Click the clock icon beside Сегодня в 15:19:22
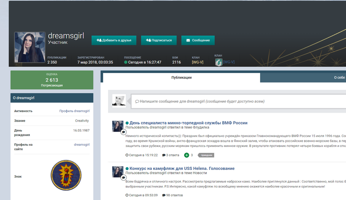The width and height of the screenshot is (346, 200). 127,155
